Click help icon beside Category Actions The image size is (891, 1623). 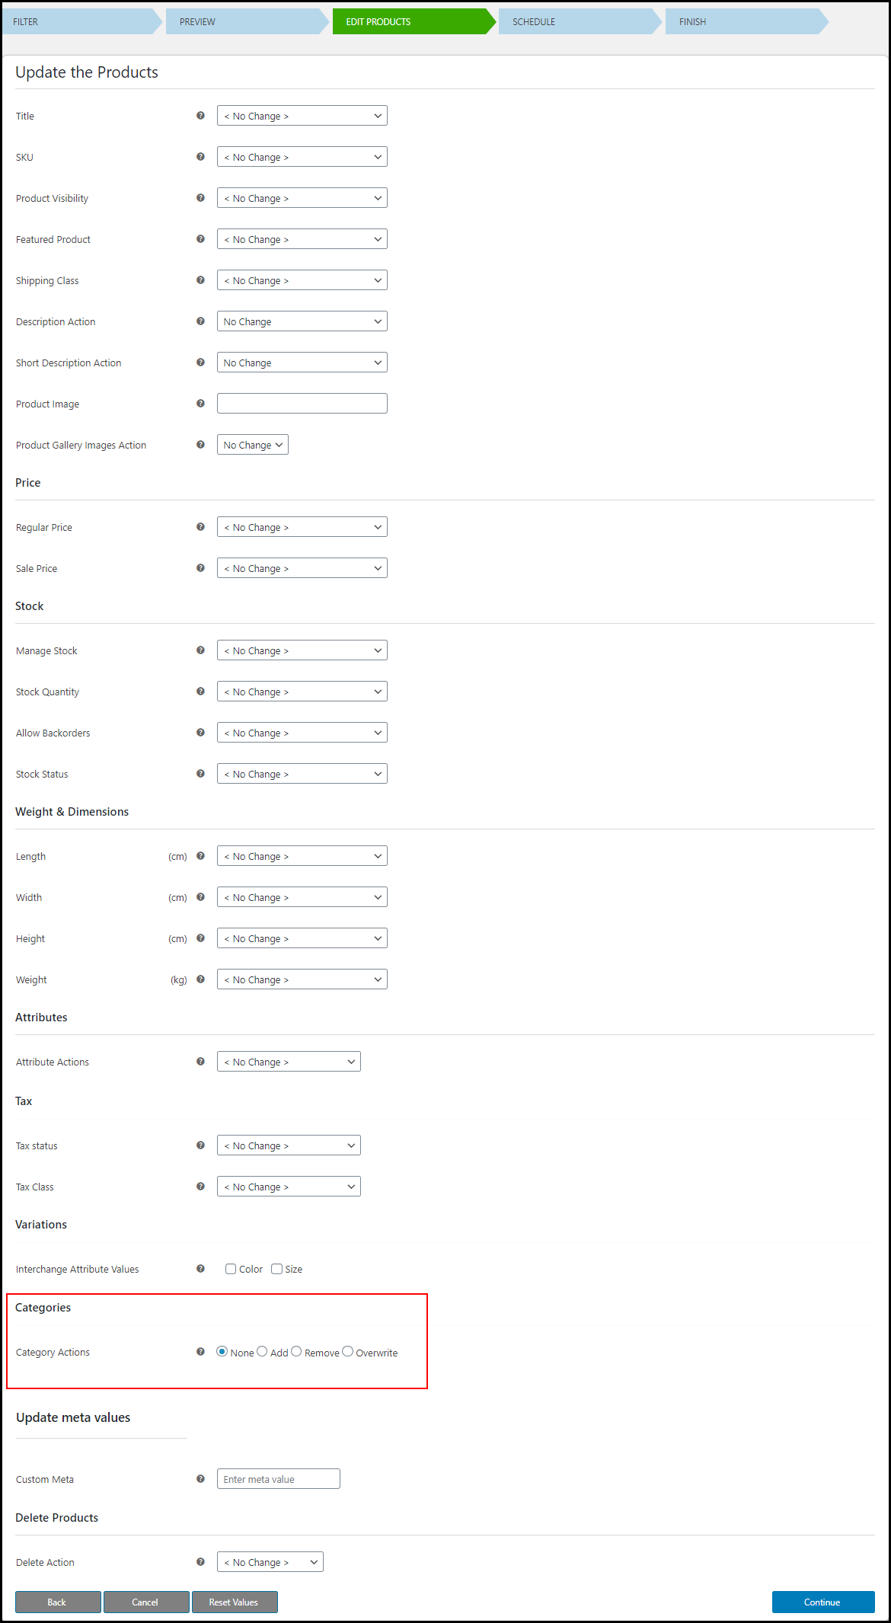click(200, 1352)
